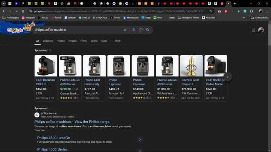Open Philips 4300 LatteGo link
This screenshot has width=271, height=152.
click(x=53, y=138)
